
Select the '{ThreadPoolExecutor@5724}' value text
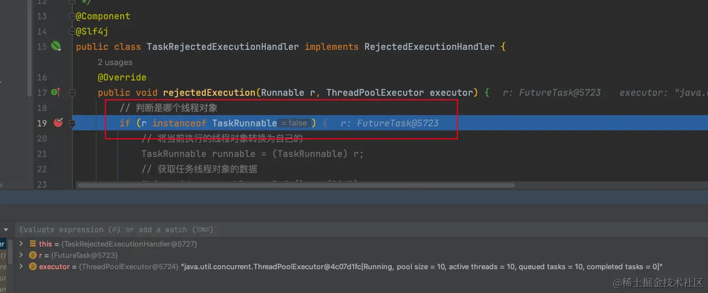tap(128, 266)
